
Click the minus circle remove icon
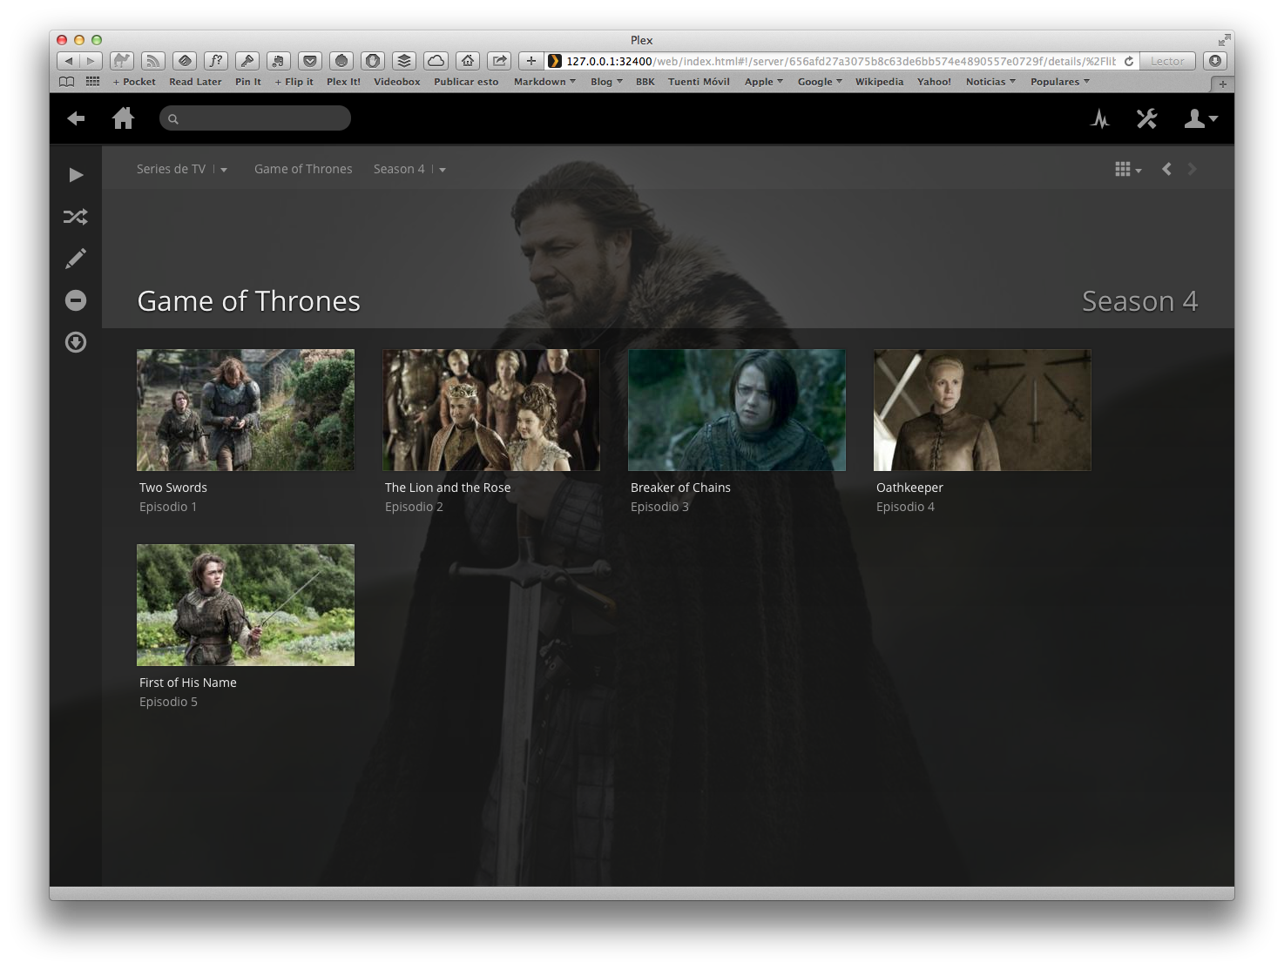[76, 300]
